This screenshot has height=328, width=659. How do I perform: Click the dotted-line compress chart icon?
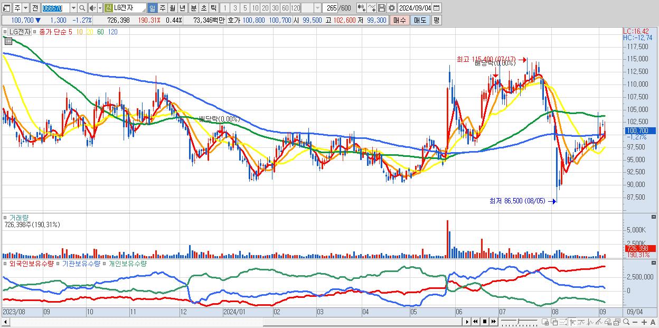click(563, 322)
